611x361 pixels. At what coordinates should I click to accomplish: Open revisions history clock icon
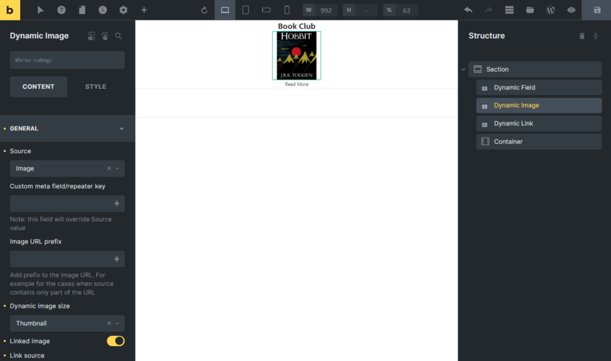103,10
